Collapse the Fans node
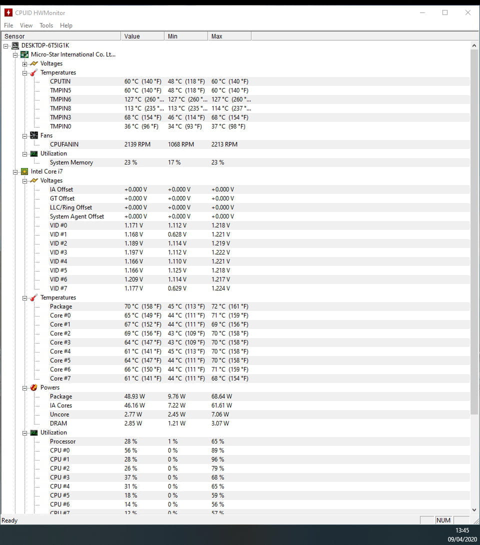The height and width of the screenshot is (545, 480). click(24, 136)
